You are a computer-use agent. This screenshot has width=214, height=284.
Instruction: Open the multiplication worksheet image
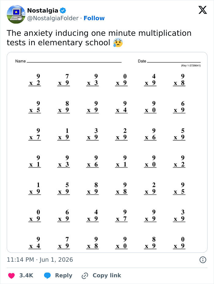coord(107,152)
